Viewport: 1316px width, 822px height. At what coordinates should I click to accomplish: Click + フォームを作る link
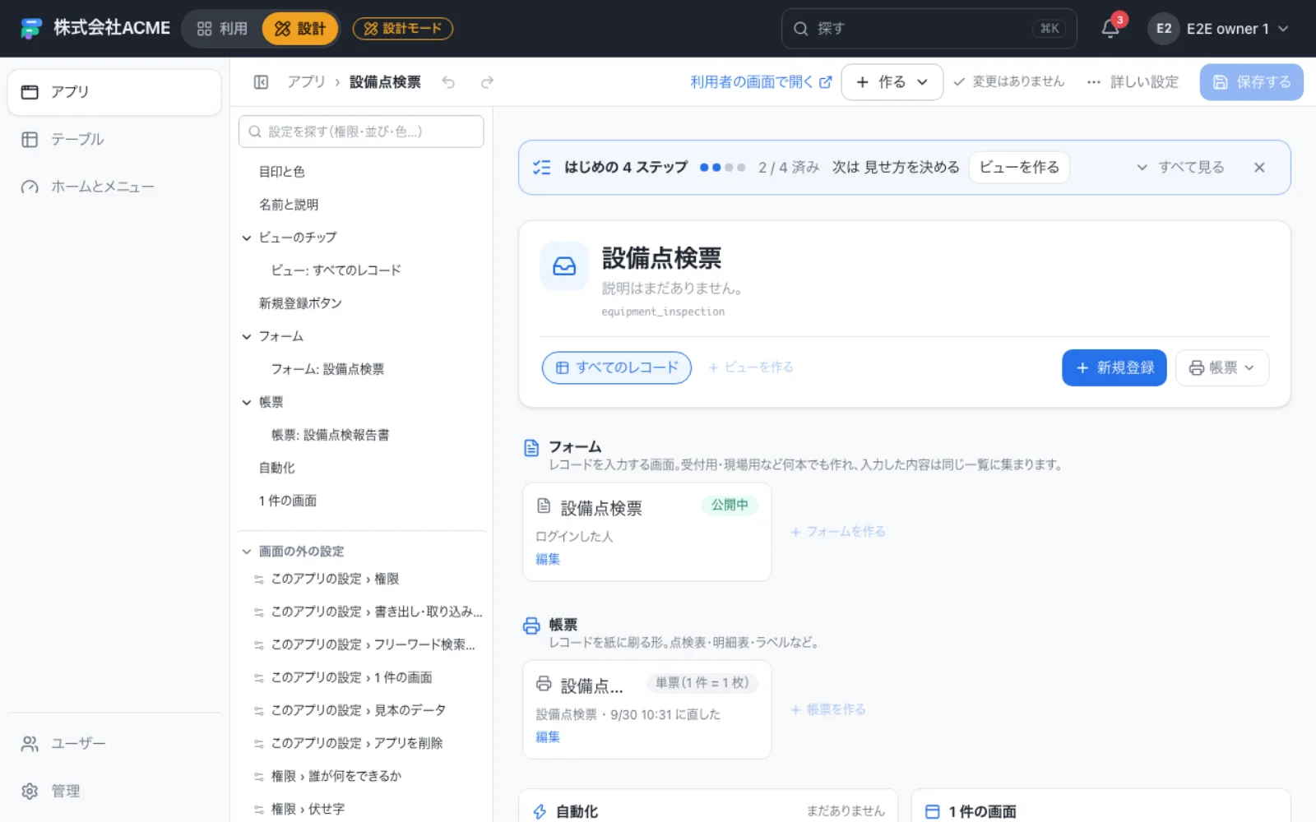pyautogui.click(x=838, y=533)
